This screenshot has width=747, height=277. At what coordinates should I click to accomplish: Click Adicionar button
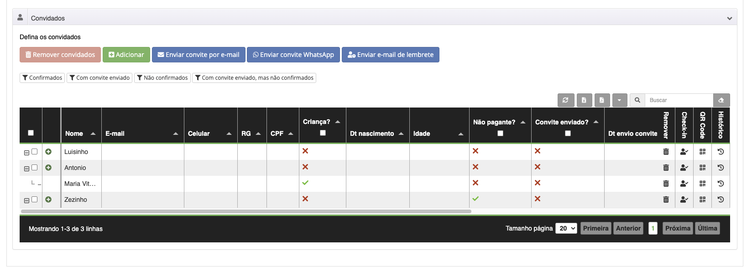pos(126,55)
